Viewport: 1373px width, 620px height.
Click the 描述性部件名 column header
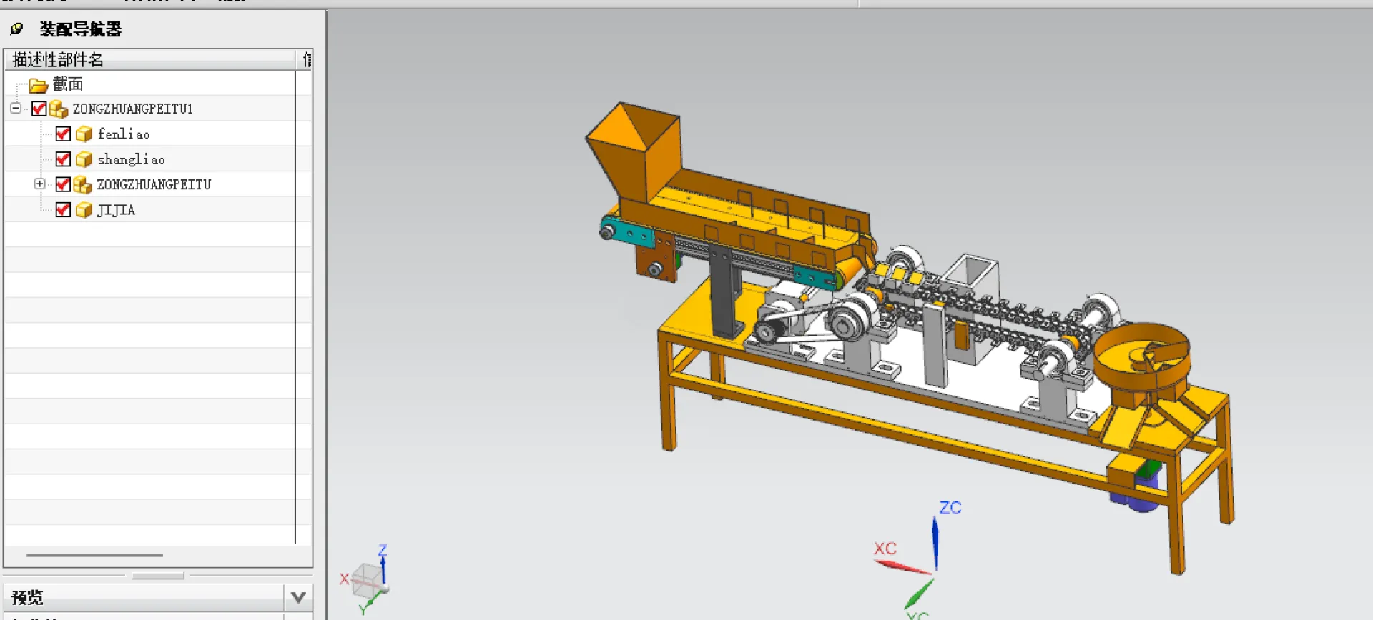[x=150, y=60]
